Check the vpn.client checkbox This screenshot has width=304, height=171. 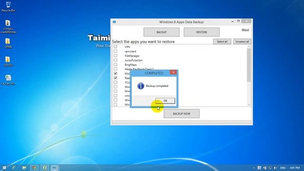115,51
